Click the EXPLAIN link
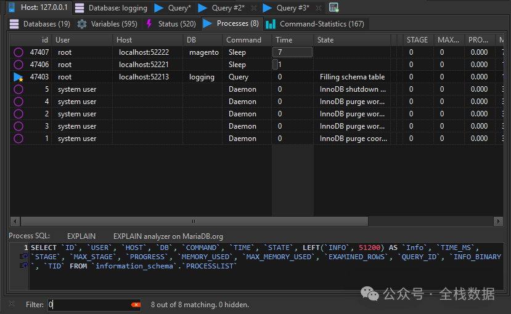 pyautogui.click(x=81, y=236)
